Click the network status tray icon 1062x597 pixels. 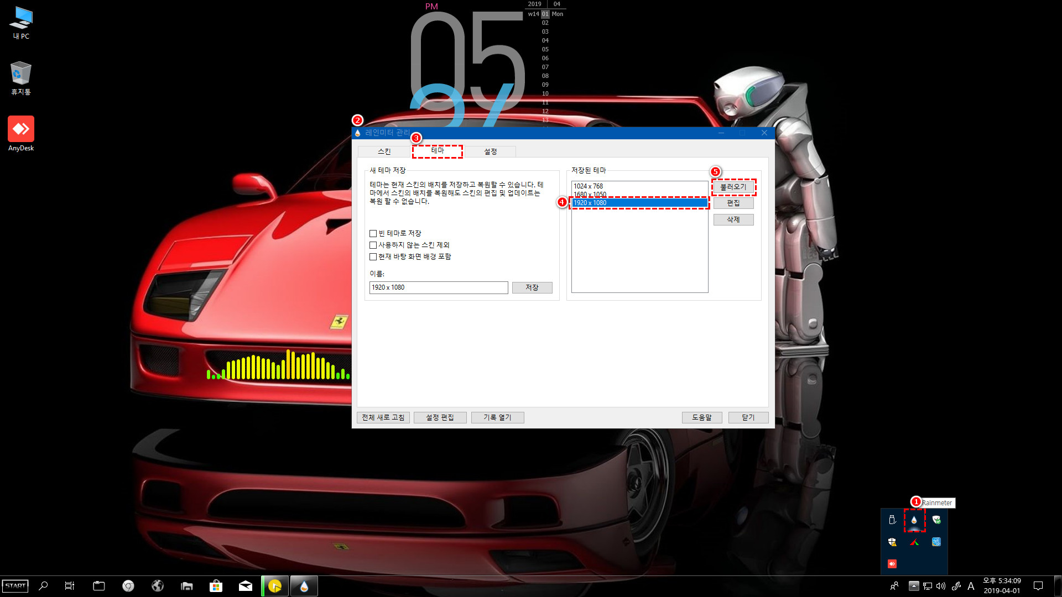point(928,586)
